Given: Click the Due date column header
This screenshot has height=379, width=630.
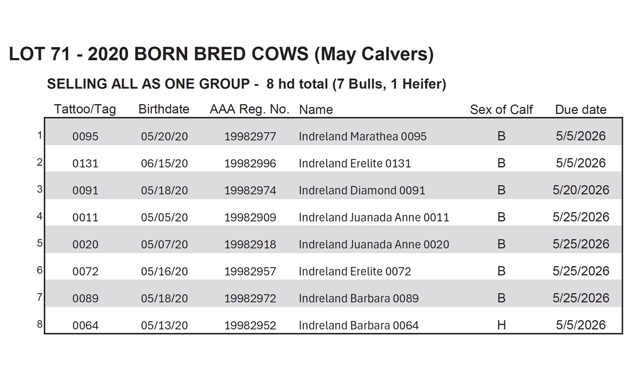Looking at the screenshot, I should coord(581,110).
